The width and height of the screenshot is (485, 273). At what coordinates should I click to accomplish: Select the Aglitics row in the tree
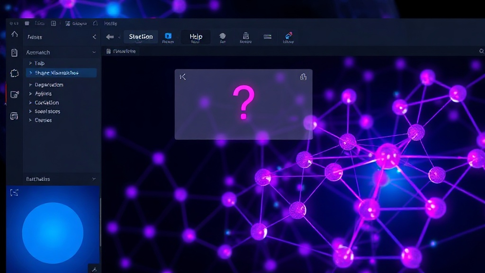coord(61,93)
